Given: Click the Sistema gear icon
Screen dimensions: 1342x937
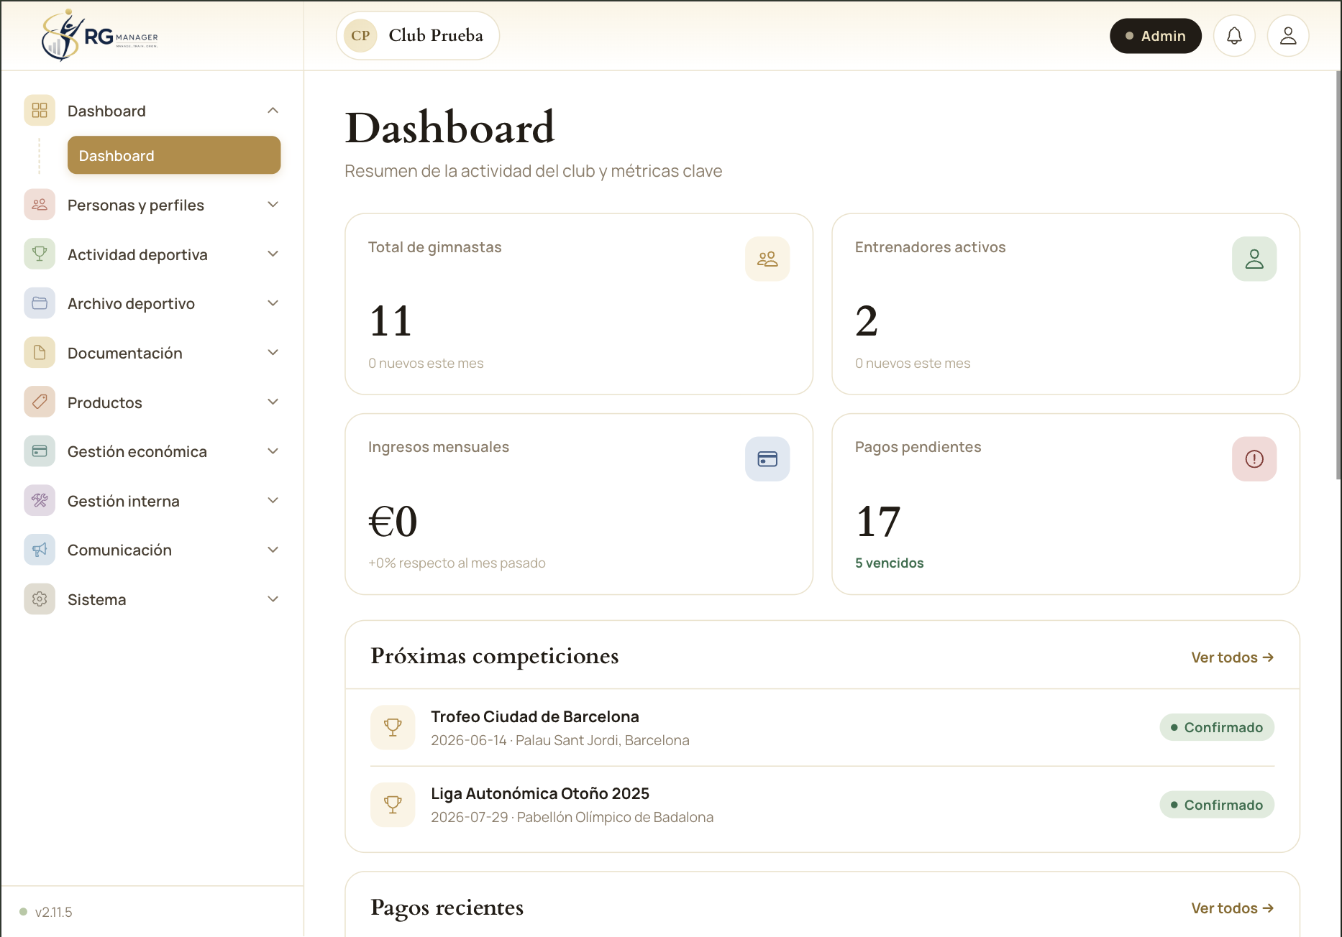Looking at the screenshot, I should (x=40, y=599).
